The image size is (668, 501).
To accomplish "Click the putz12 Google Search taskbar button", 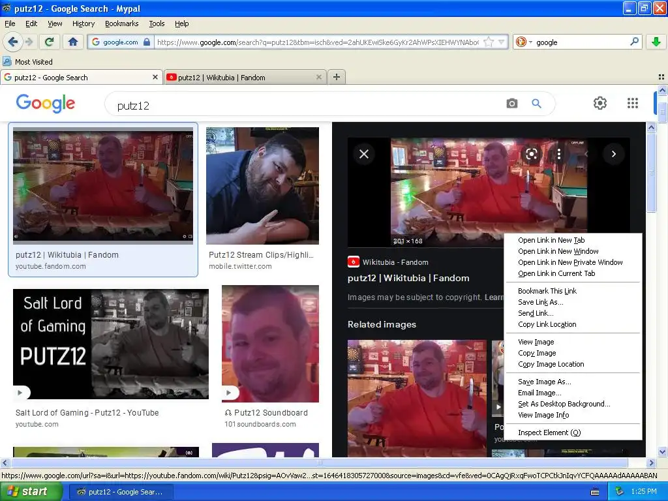I will click(121, 492).
